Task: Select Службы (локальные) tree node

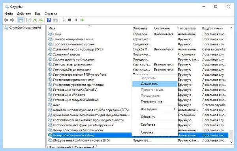Action: point(25,28)
